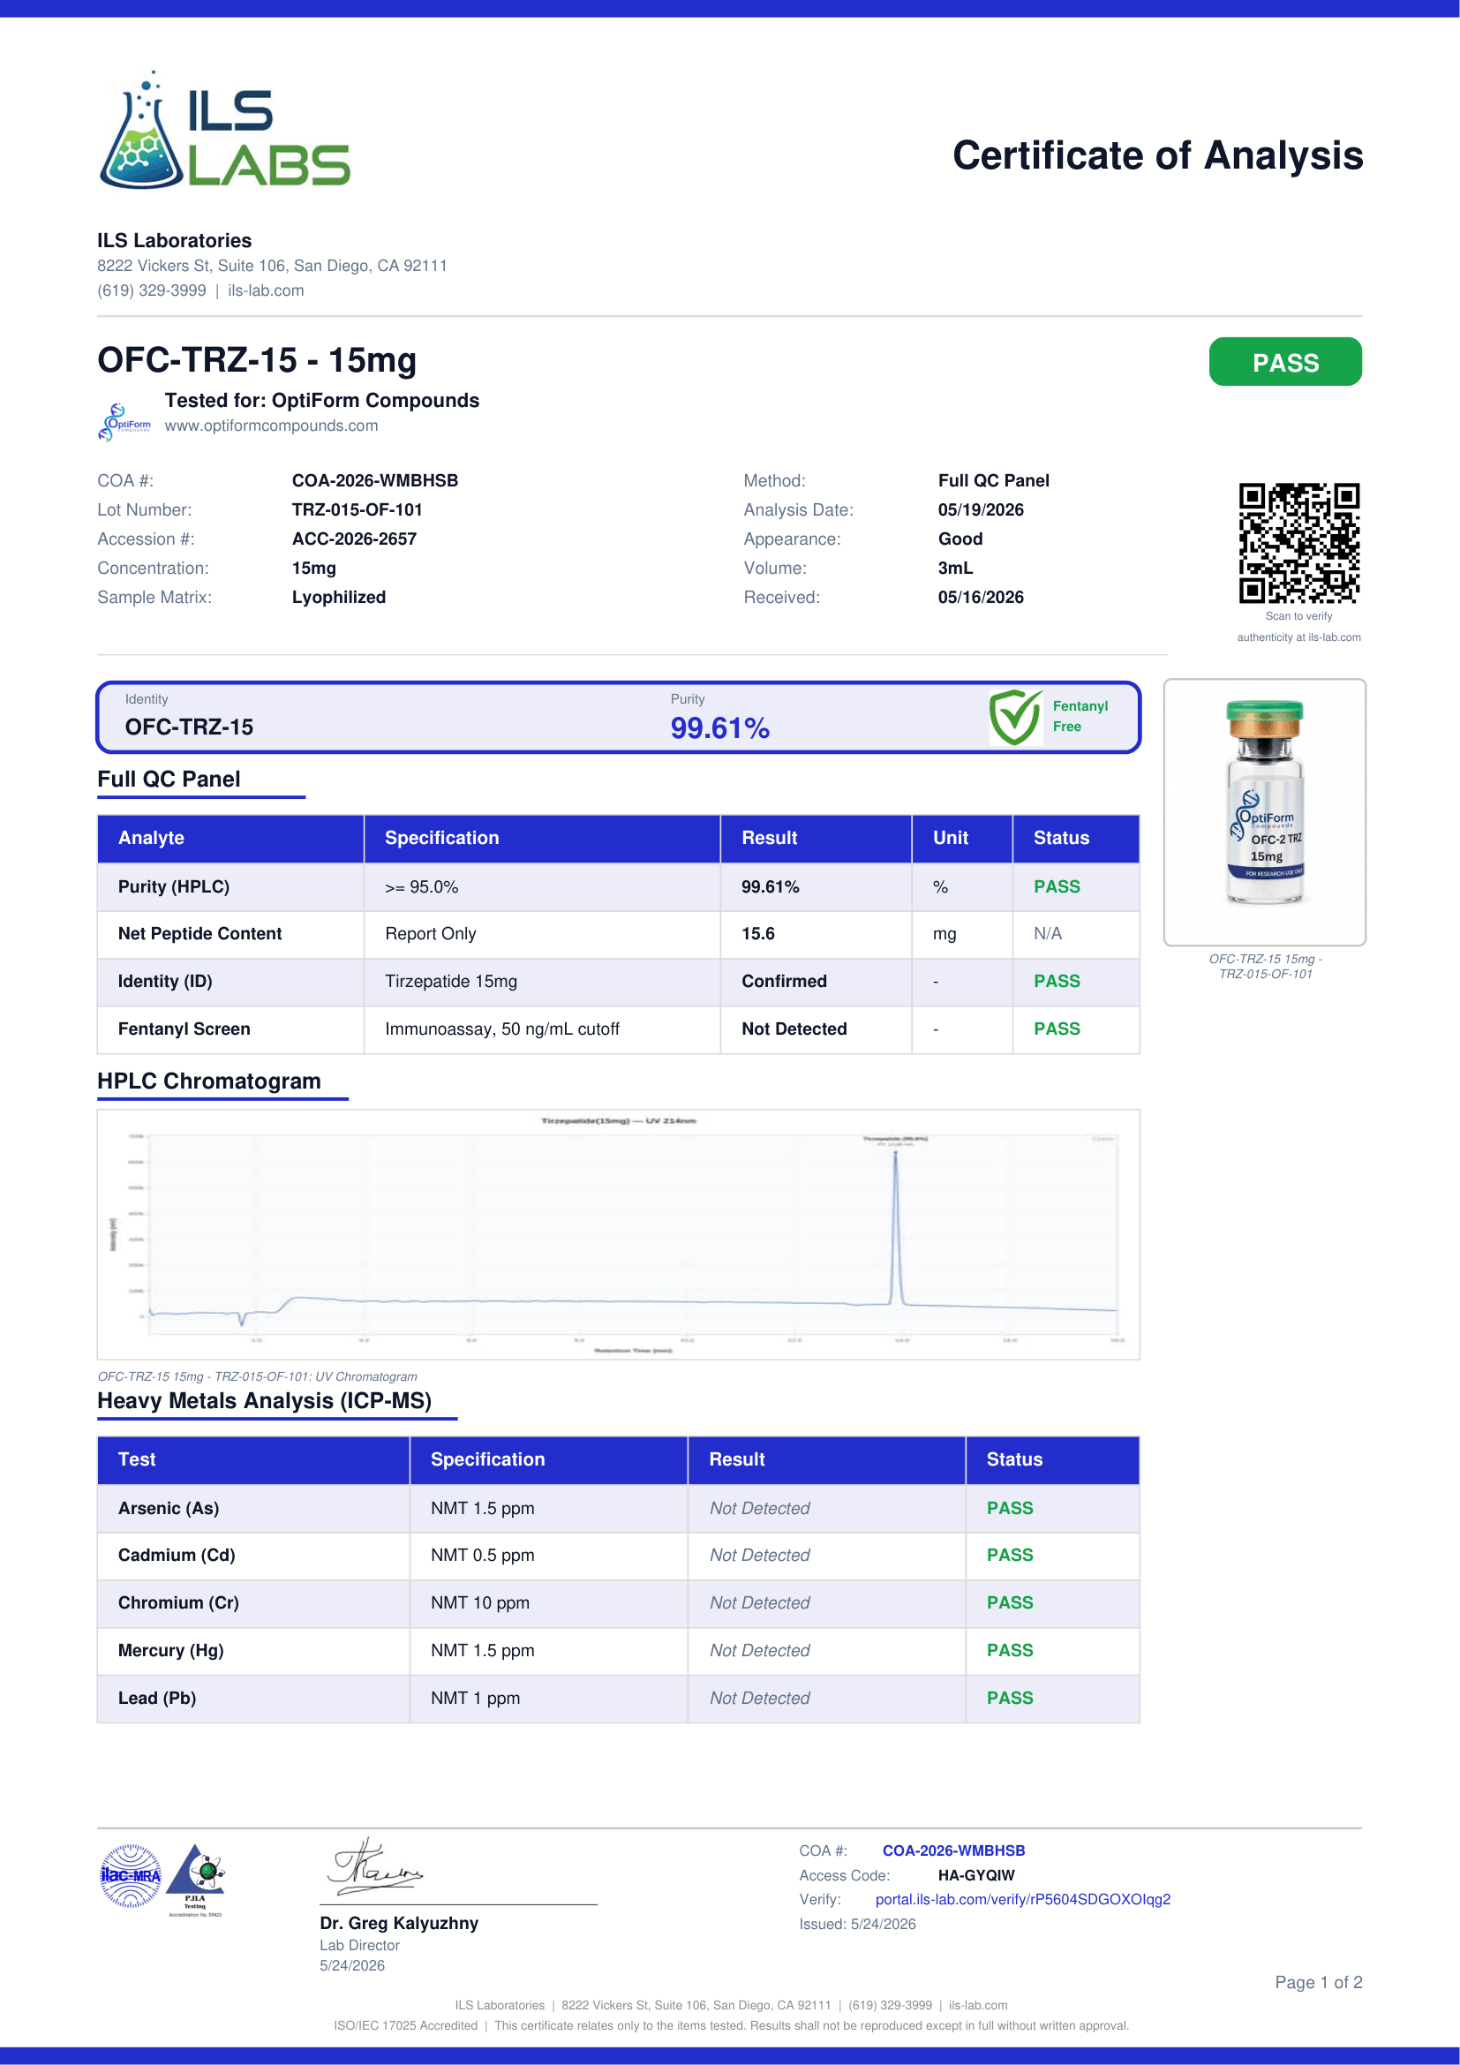Image resolution: width=1460 pixels, height=2065 pixels.
Task: Click the Volume value 3mL
Action: pyautogui.click(x=956, y=569)
